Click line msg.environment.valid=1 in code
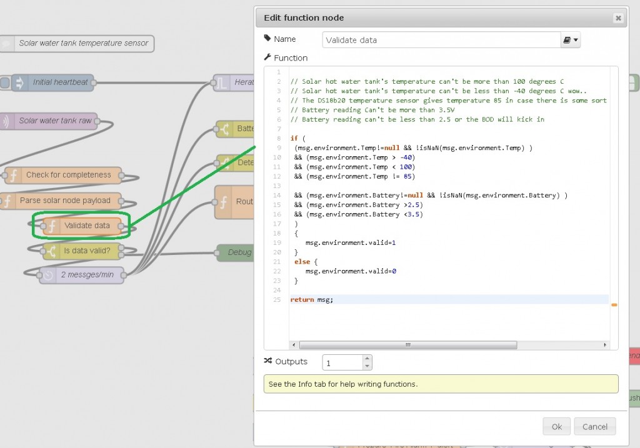Image resolution: width=640 pixels, height=448 pixels. (x=350, y=243)
